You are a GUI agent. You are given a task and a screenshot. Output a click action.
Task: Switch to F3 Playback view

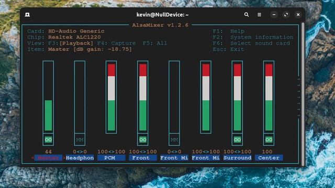[71, 43]
